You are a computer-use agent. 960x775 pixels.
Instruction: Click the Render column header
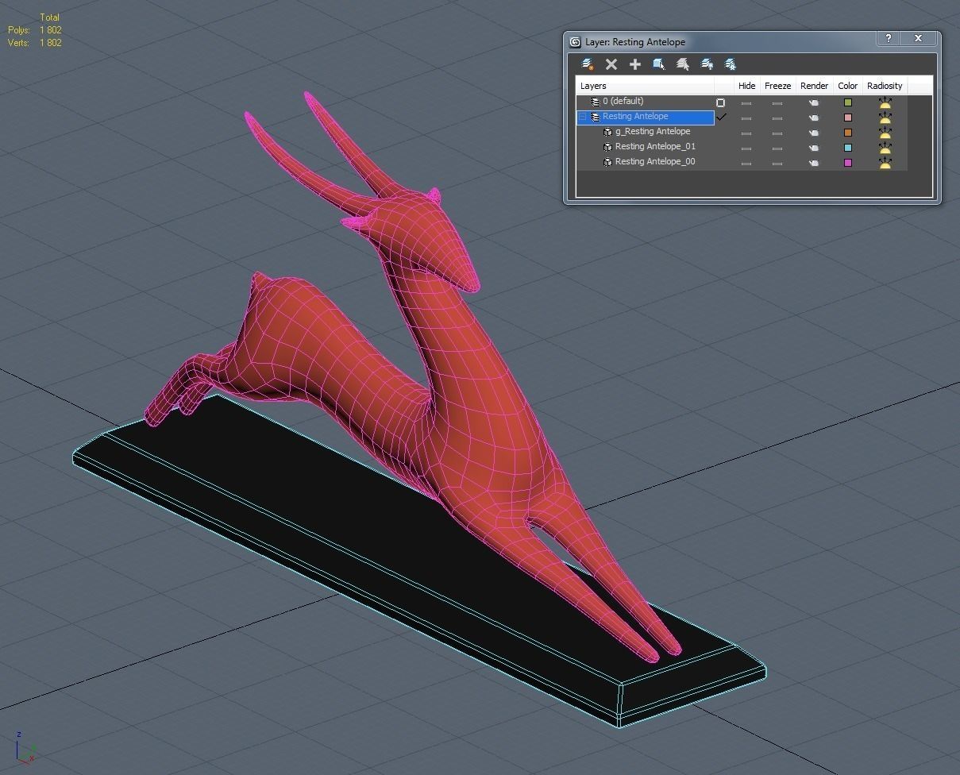click(x=814, y=86)
